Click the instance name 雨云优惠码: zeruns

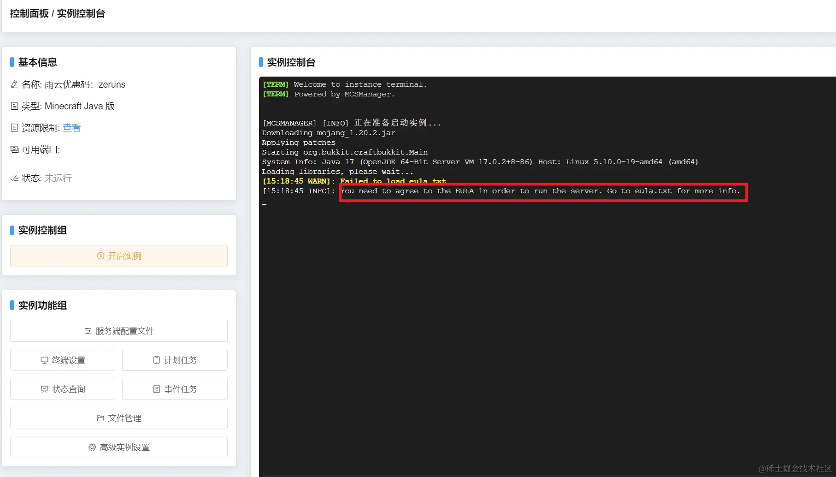[85, 84]
